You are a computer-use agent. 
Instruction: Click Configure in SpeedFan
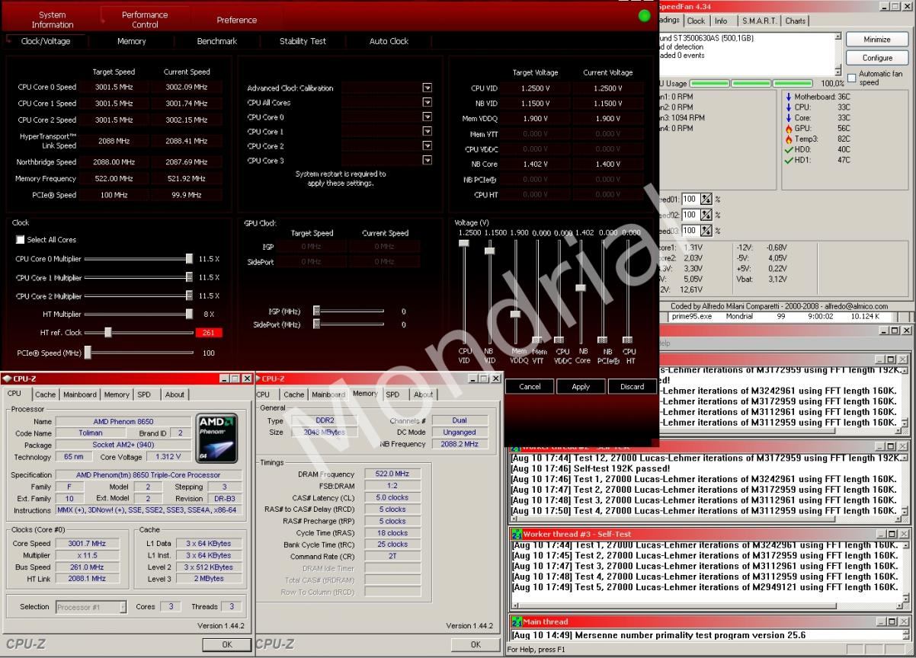pos(877,58)
